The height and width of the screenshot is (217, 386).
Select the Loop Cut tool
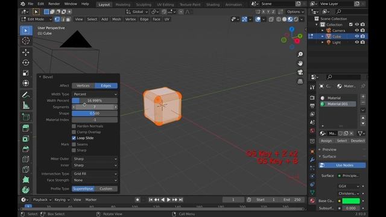26,159
